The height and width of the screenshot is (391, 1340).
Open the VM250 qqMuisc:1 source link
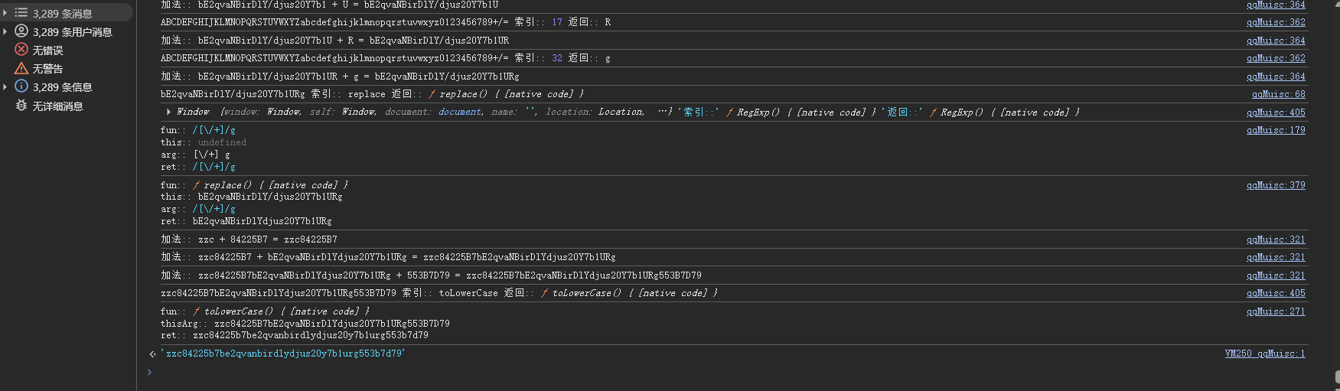[x=1265, y=354]
